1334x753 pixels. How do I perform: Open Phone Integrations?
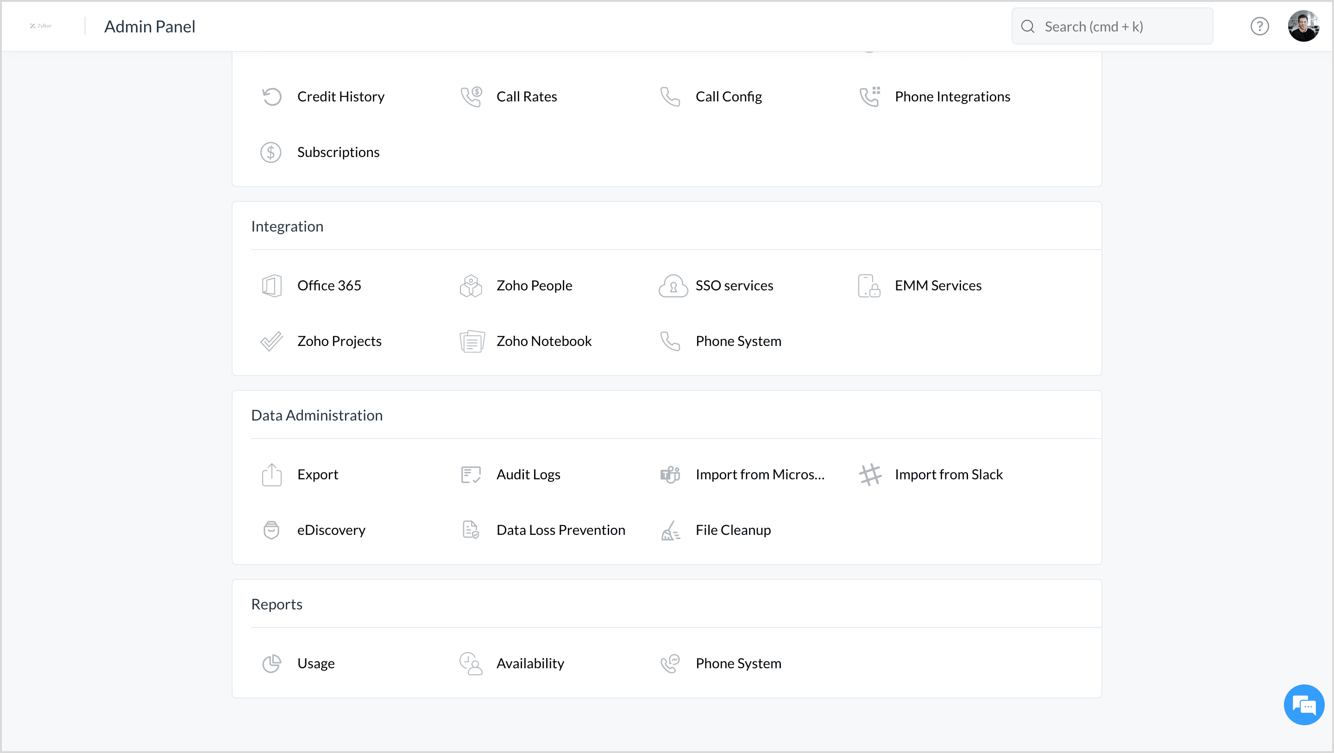(952, 97)
